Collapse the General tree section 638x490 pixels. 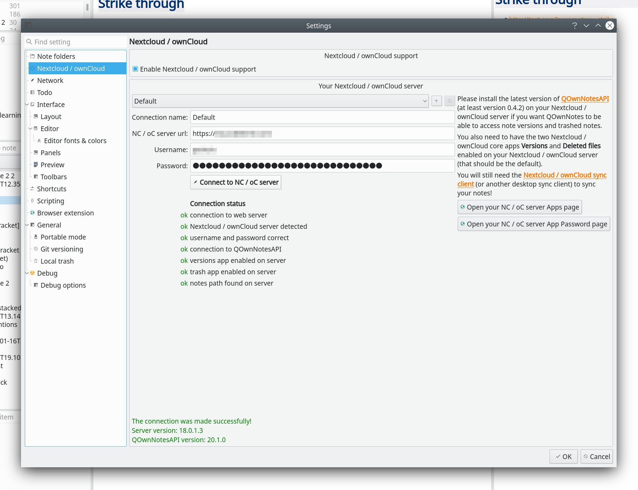coord(27,225)
